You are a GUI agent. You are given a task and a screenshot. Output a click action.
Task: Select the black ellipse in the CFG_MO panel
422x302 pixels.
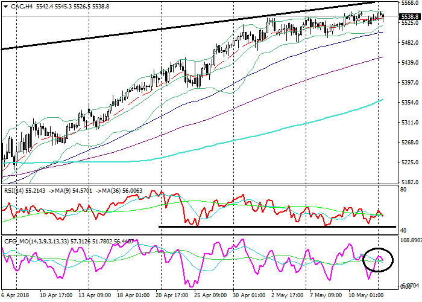coord(378,259)
